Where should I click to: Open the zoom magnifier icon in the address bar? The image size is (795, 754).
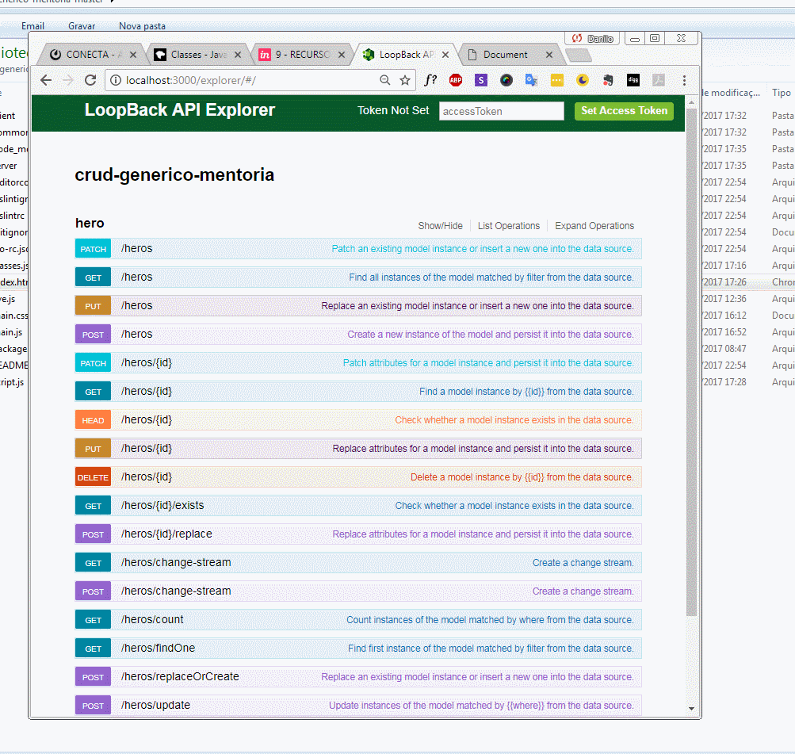[385, 80]
